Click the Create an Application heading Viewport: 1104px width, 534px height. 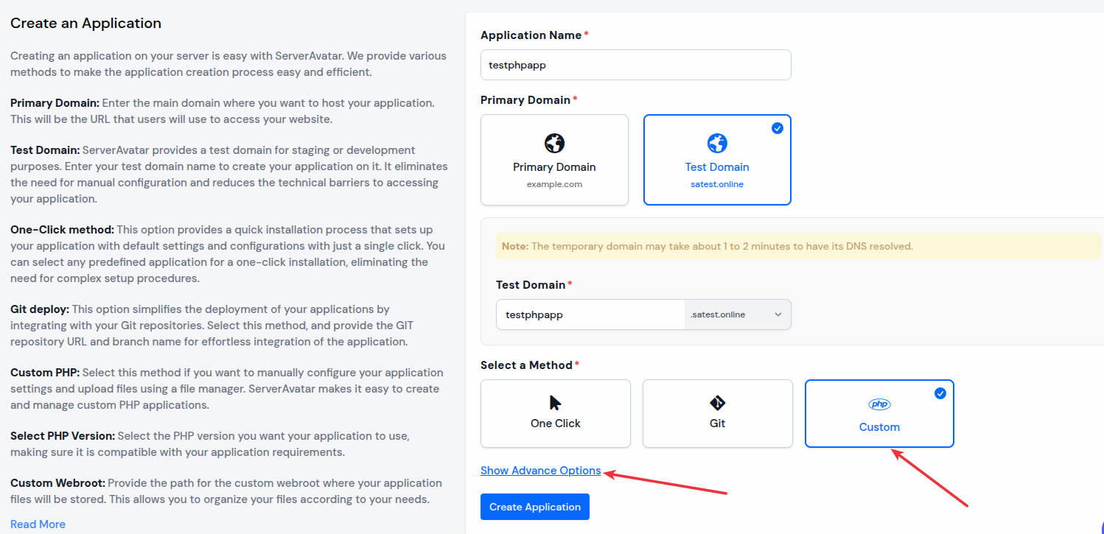point(85,24)
